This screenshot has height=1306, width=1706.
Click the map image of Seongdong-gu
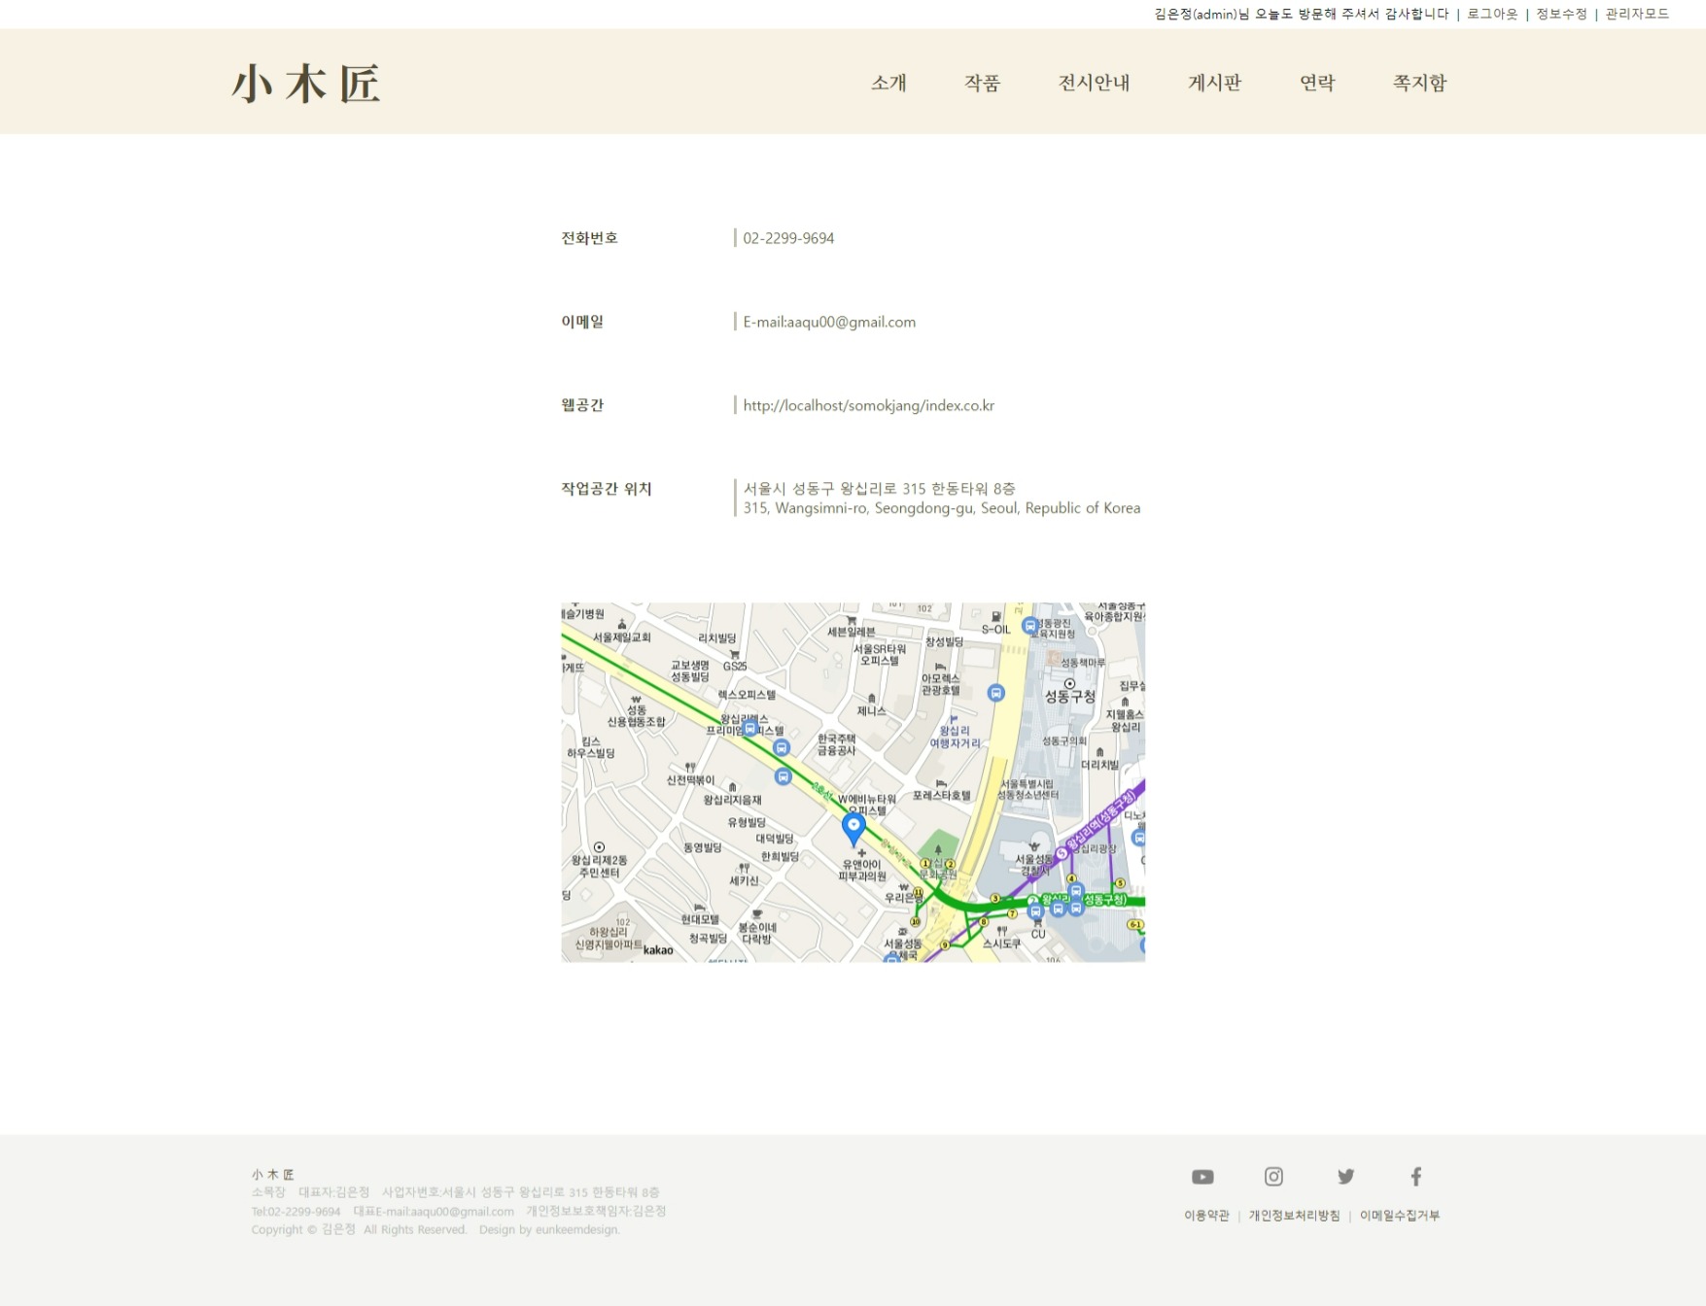855,780
